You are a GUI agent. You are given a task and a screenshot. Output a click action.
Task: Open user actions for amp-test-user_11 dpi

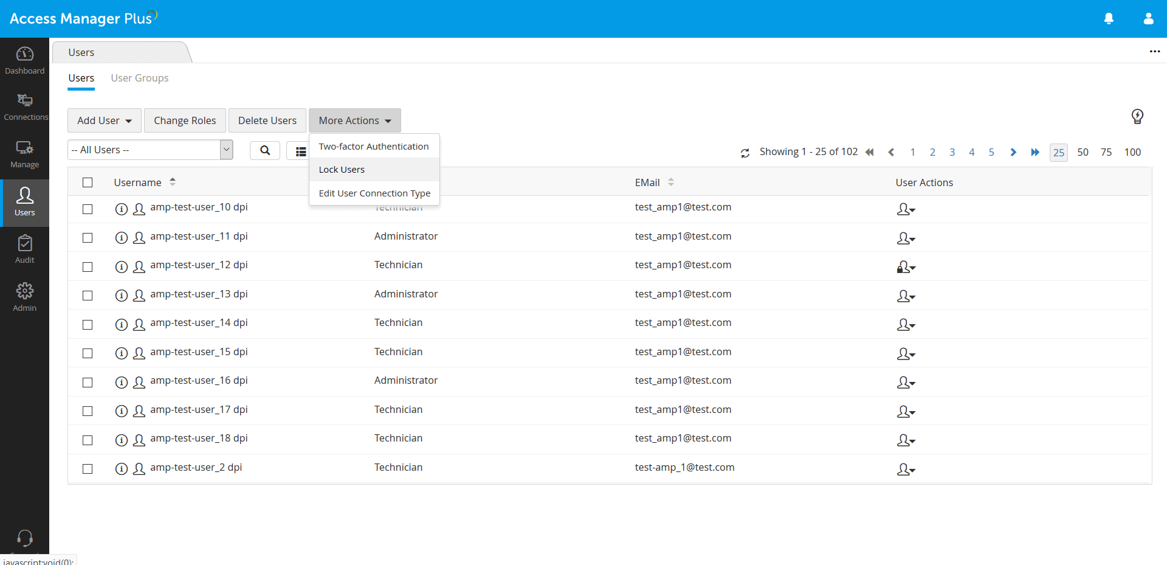point(906,238)
